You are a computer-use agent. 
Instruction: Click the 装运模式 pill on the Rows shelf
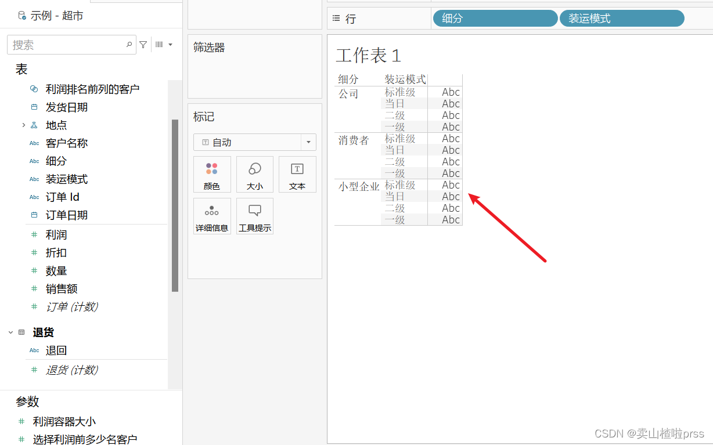pyautogui.click(x=621, y=18)
